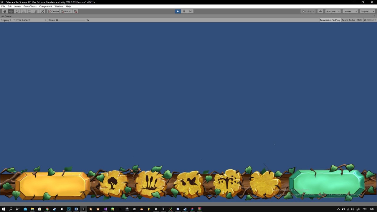Select the Game tab
The width and height of the screenshot is (377, 212).
(x=6, y=16)
